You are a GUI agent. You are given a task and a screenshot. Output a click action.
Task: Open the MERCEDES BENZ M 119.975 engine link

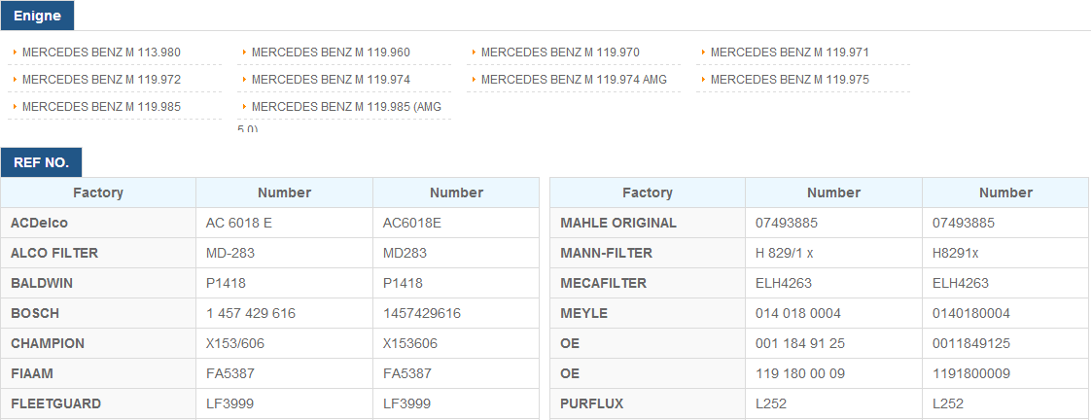[x=790, y=80]
